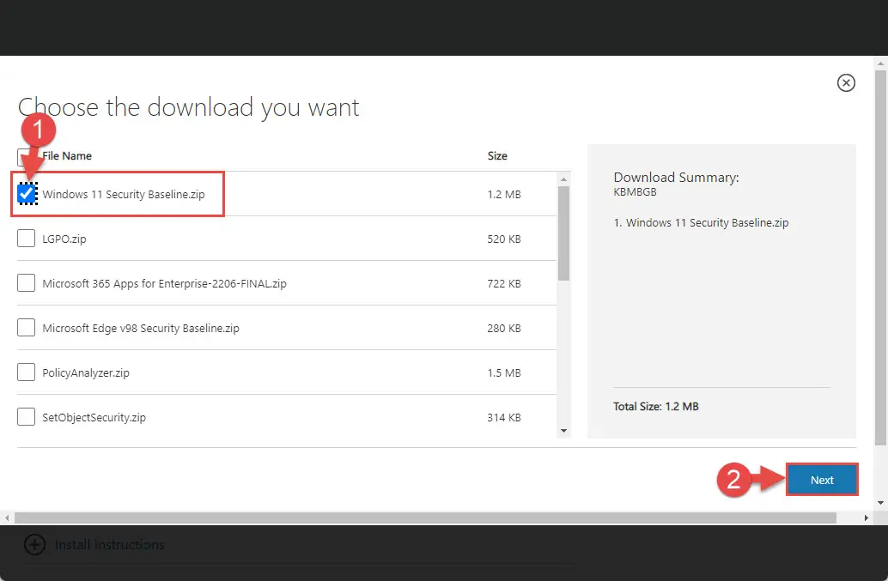Click the Next button
Screen dimensions: 888x581
tap(822, 480)
